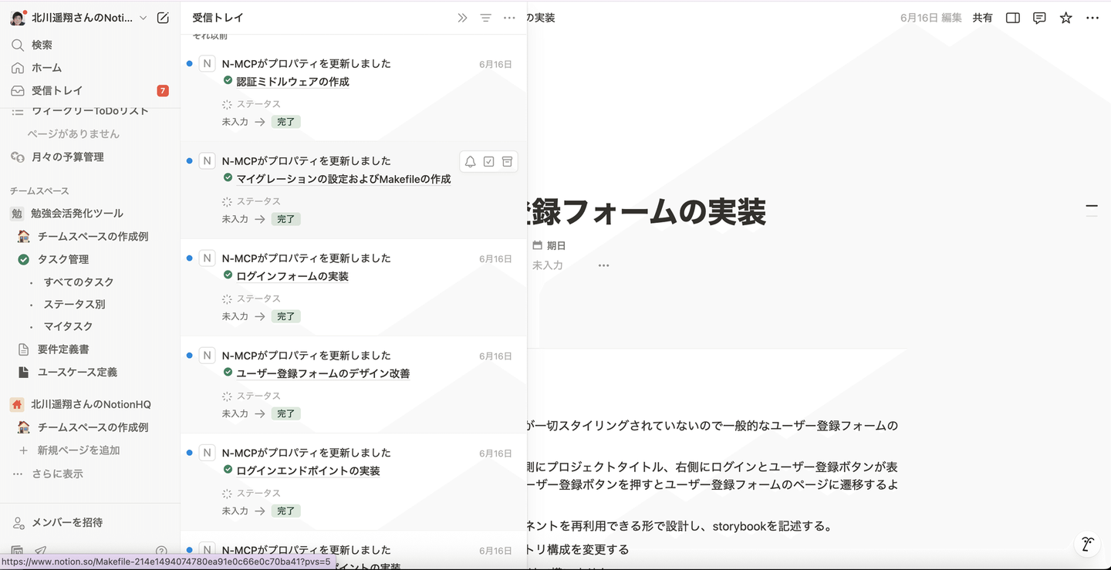Expand the list with さらに表示
The width and height of the screenshot is (1111, 570).
(57, 474)
